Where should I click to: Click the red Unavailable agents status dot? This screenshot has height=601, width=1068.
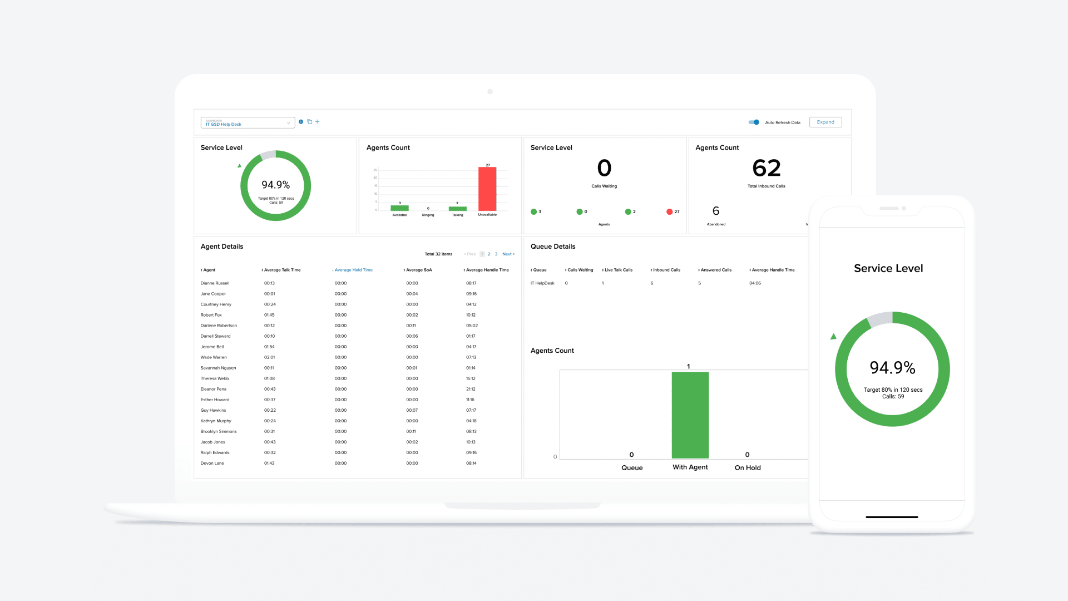(669, 211)
